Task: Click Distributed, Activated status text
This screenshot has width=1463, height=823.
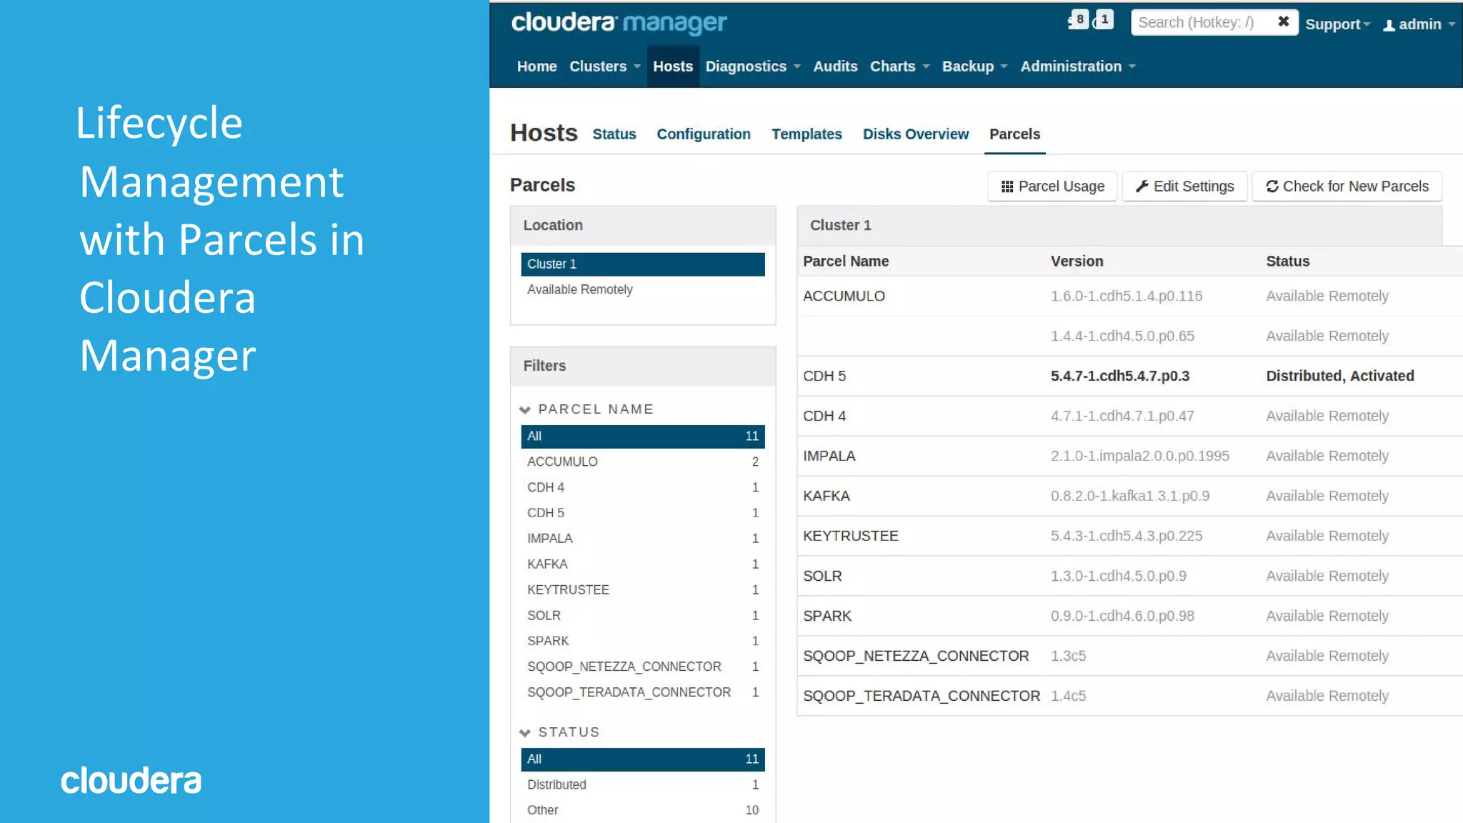Action: [1339, 376]
